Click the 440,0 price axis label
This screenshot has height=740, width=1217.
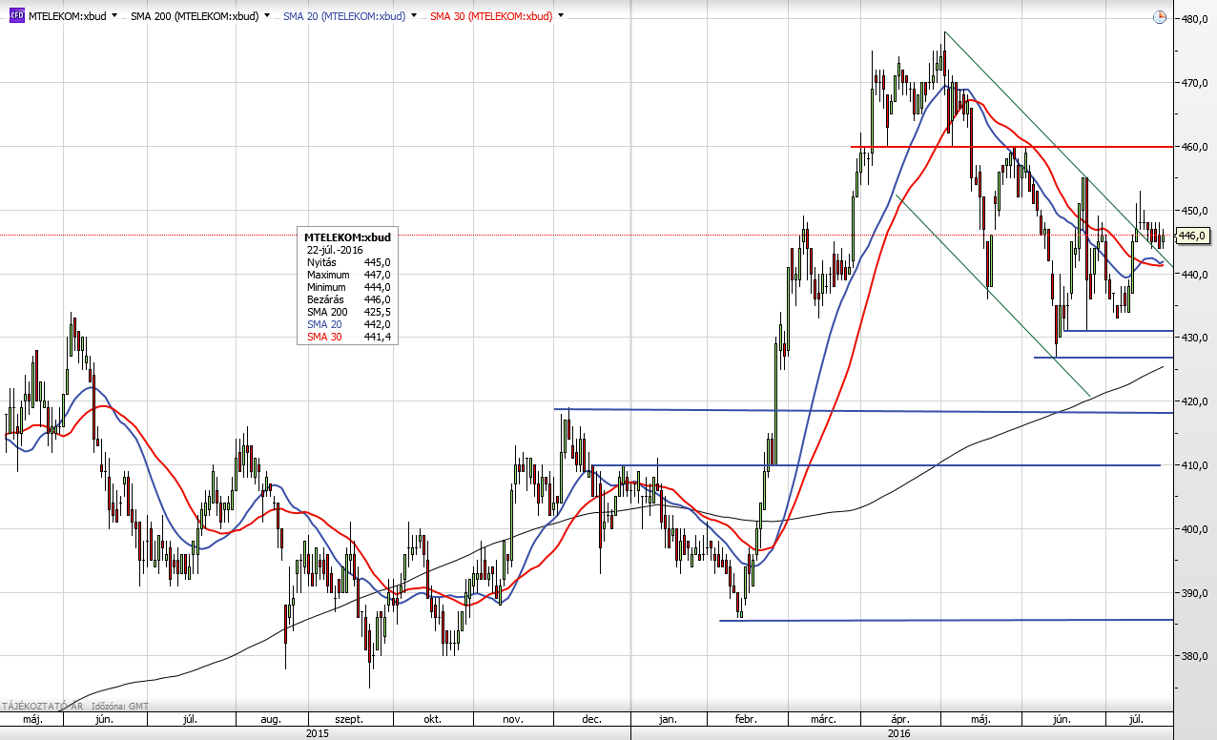tap(1195, 275)
